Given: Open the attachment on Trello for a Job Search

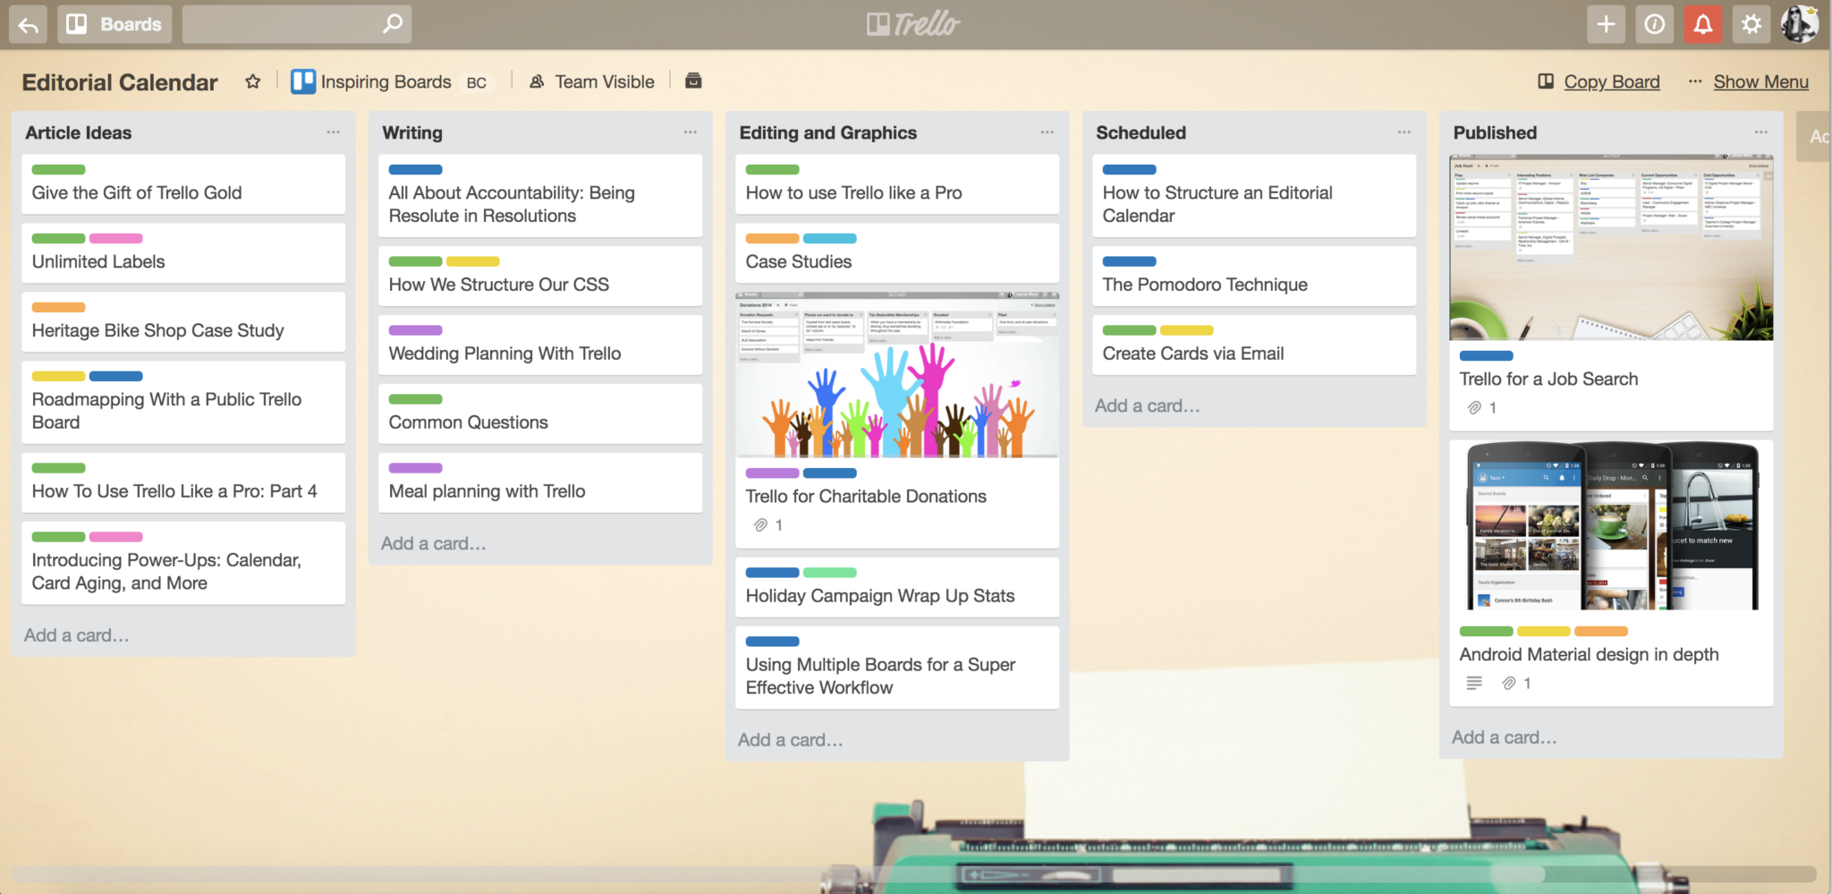Looking at the screenshot, I should [x=1476, y=407].
